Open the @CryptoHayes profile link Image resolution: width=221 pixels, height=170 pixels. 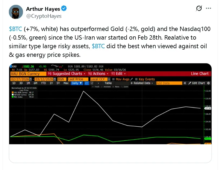pyautogui.click(x=44, y=16)
